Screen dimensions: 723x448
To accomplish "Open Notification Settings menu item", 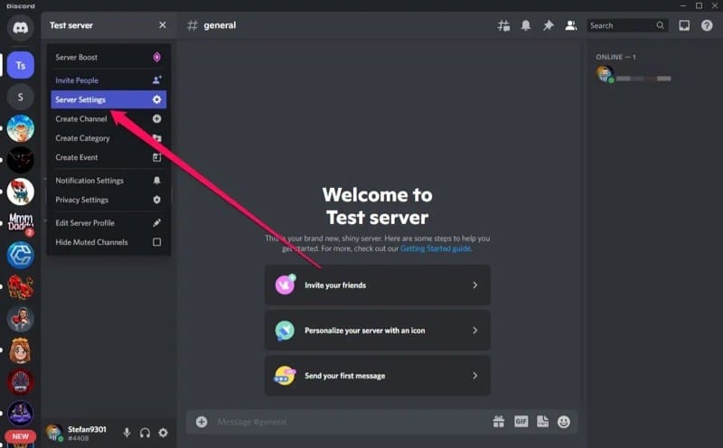I will pos(108,181).
